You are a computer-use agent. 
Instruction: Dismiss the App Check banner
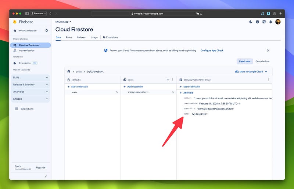268,51
